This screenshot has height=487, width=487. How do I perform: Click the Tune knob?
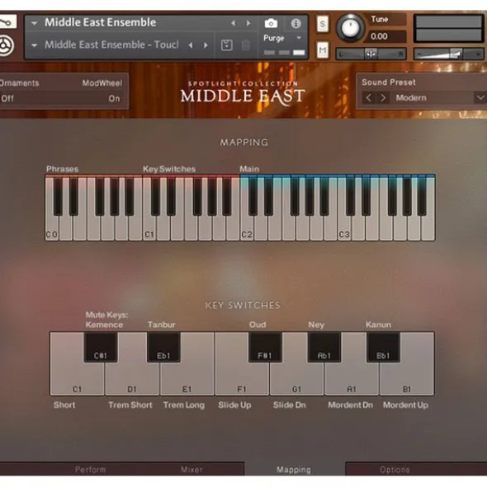[x=350, y=28]
